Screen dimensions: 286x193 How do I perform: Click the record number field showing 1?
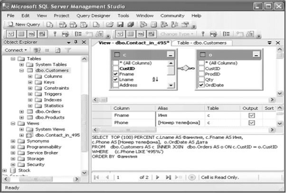tap(126, 177)
